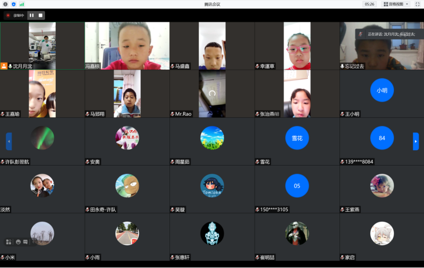
Task: Select the 雪花 participant avatar
Action: coord(297,138)
